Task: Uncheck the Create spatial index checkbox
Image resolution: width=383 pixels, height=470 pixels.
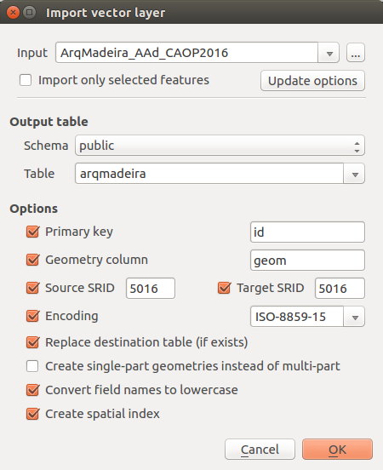Action: click(32, 414)
